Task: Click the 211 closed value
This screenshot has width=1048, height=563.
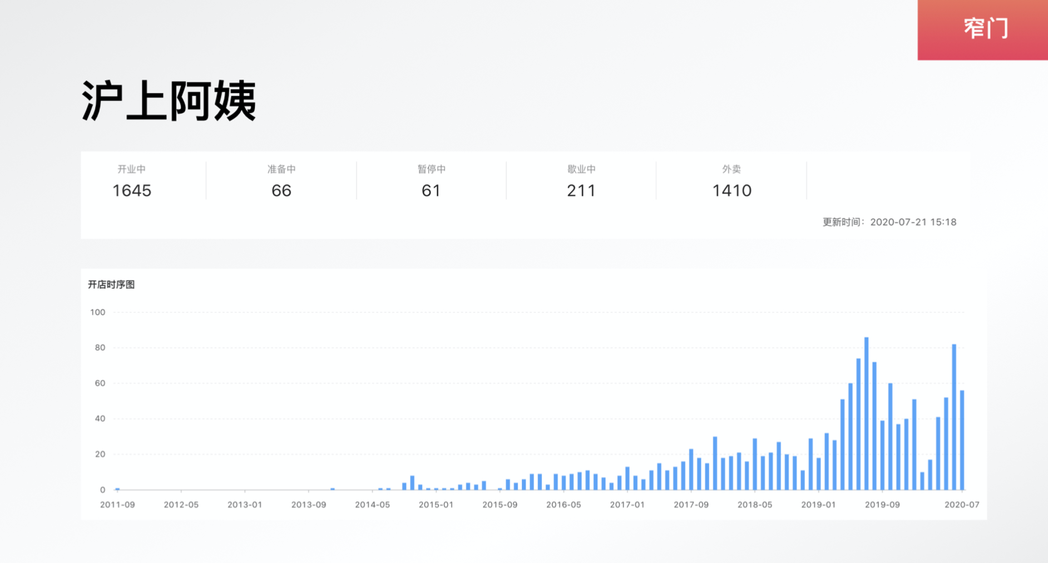Action: tap(581, 191)
